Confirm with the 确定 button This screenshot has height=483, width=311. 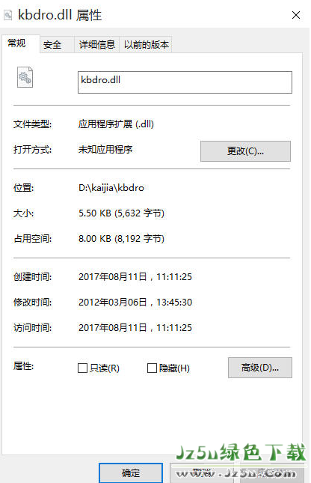(131, 473)
